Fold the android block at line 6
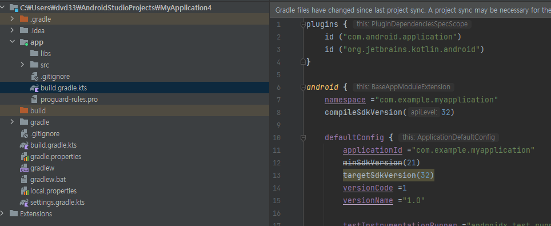551x226 pixels. [x=303, y=87]
